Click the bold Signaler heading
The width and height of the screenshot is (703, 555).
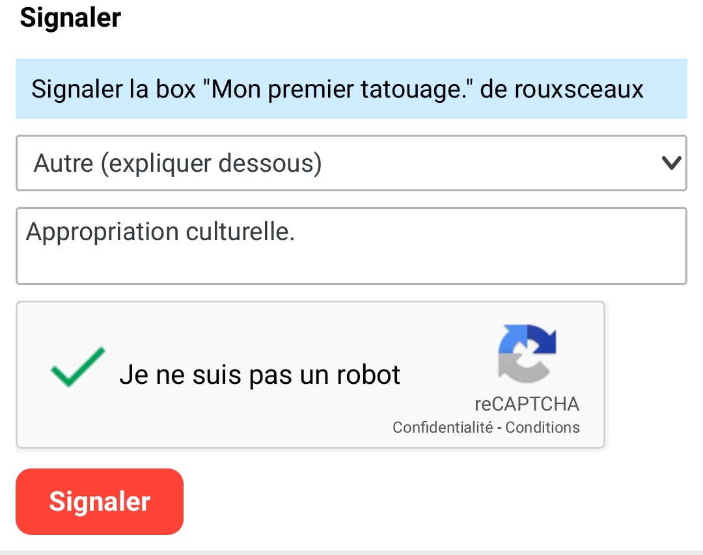pos(70,18)
